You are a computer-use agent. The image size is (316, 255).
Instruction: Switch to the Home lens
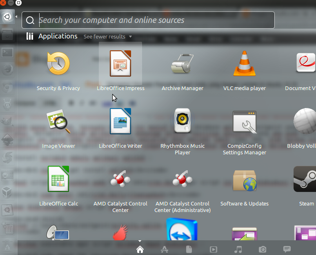tap(140, 249)
